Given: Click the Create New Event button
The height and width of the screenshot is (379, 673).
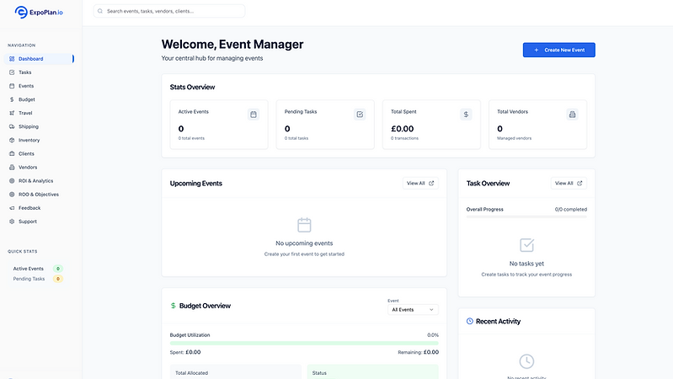Looking at the screenshot, I should (558, 50).
